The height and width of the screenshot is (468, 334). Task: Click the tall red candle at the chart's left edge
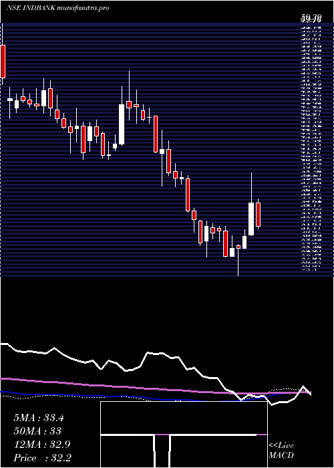(x=3, y=62)
